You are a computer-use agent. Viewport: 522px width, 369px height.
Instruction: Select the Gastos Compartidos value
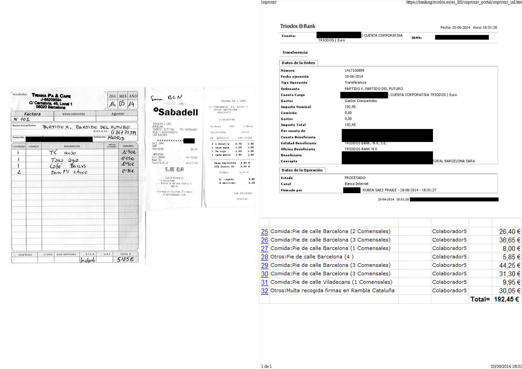361,101
